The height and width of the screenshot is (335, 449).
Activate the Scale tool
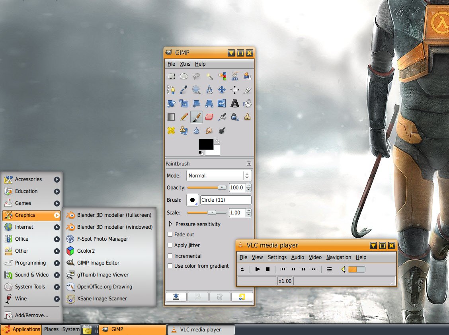point(184,103)
